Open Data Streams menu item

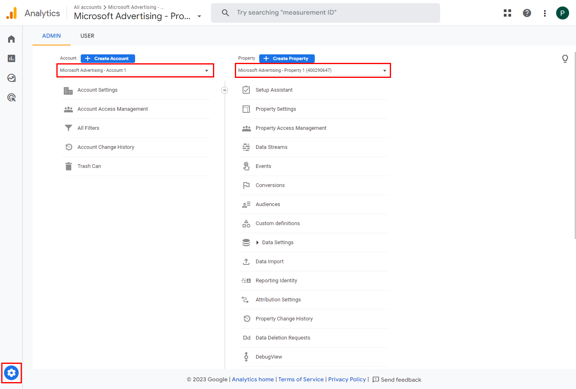(x=271, y=147)
